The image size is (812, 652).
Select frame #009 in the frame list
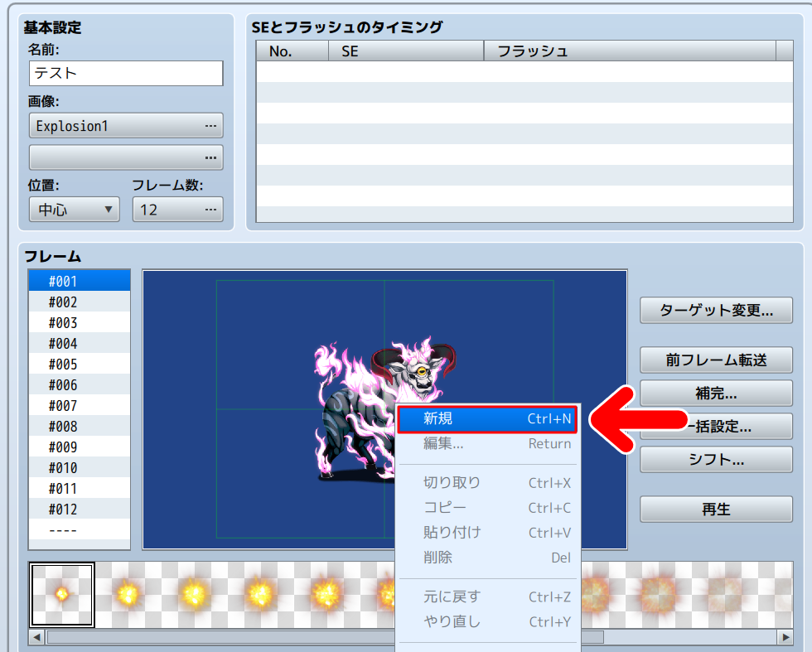pos(80,447)
